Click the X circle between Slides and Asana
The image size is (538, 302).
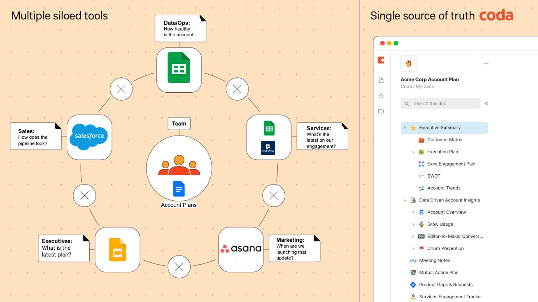pyautogui.click(x=179, y=267)
